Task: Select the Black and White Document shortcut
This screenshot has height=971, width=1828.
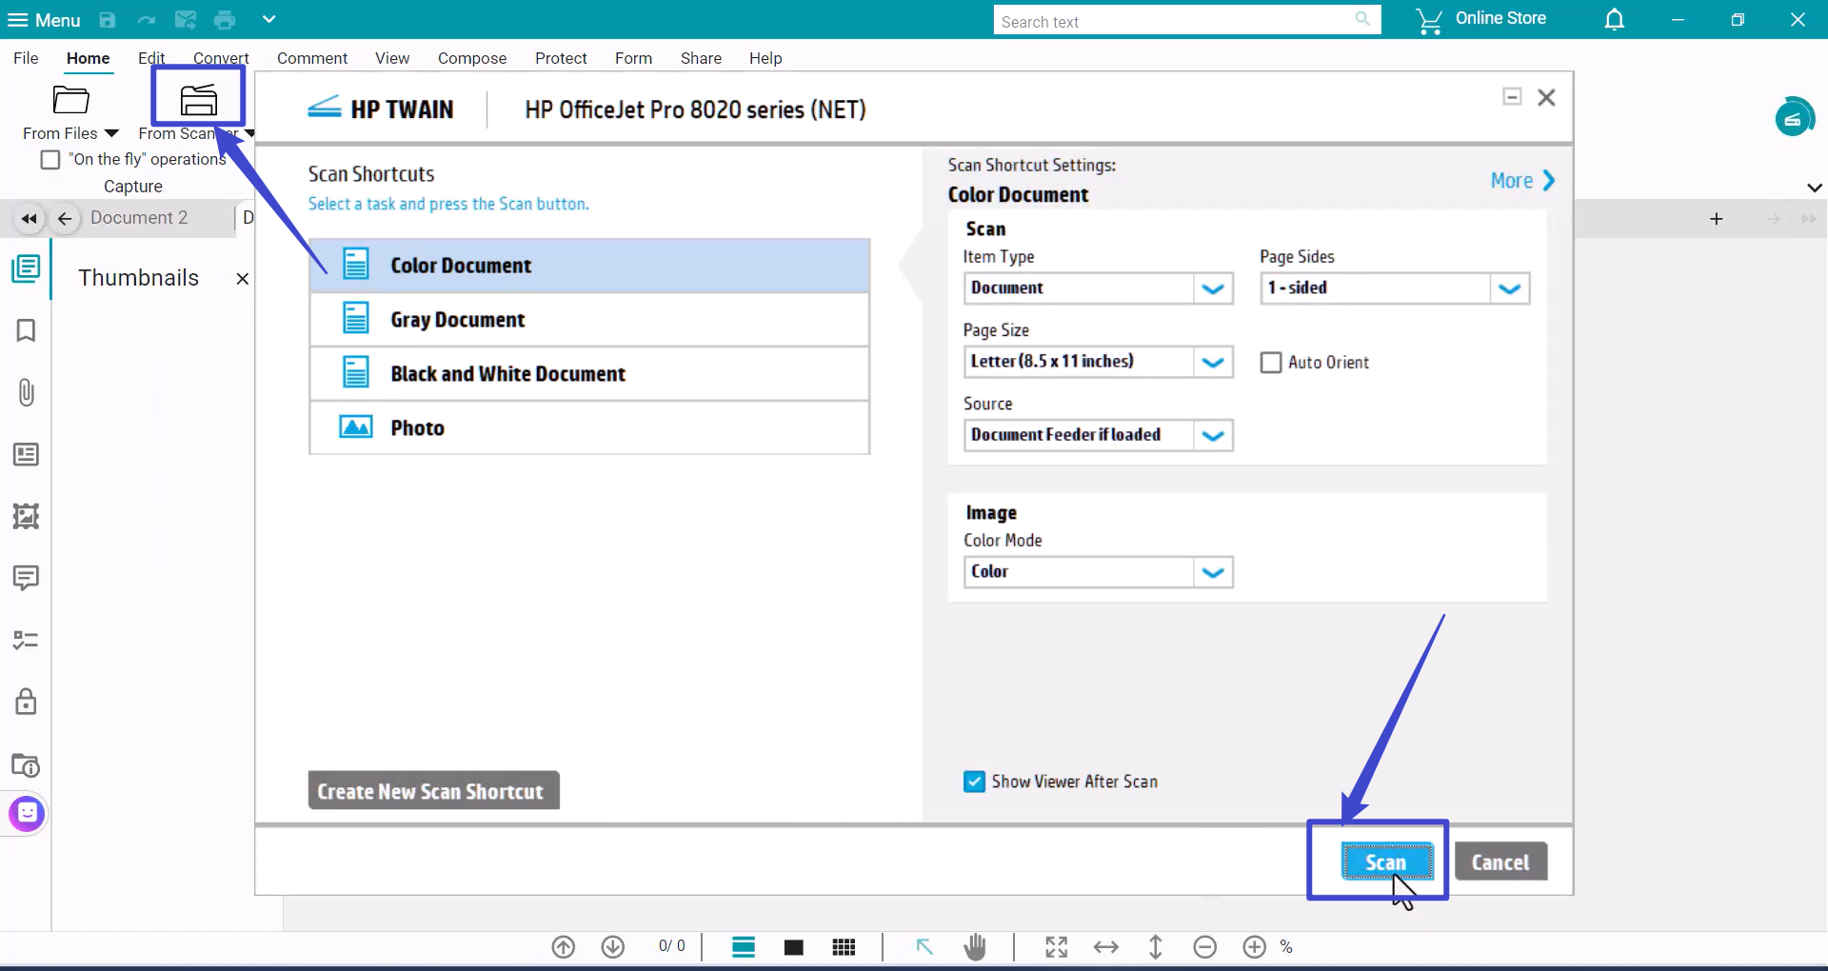Action: 589,374
